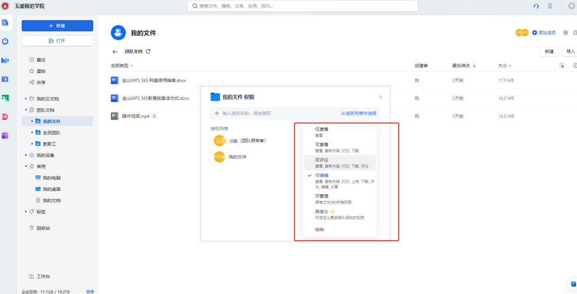Click the refresh icon beside 团队文档
The width and height of the screenshot is (577, 294).
pos(148,52)
